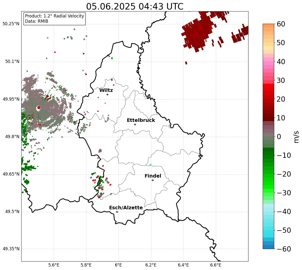
Task: Click the colorbar label −50
Action: pyautogui.click(x=284, y=230)
